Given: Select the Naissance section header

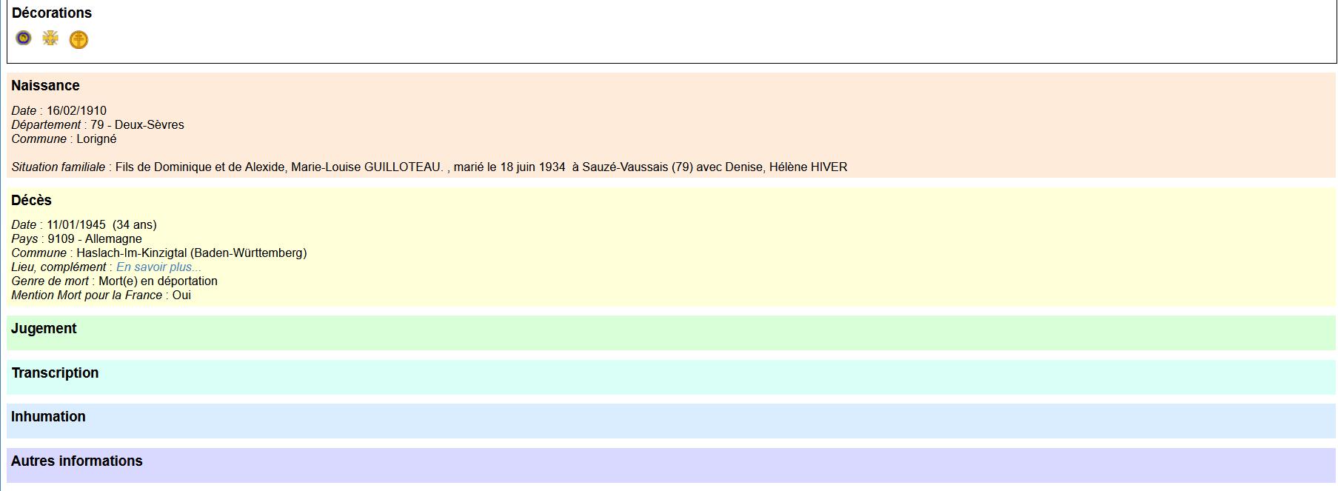Looking at the screenshot, I should tap(45, 86).
